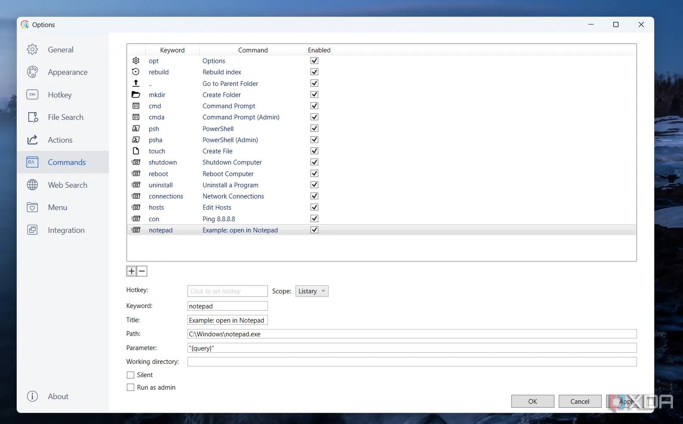The width and height of the screenshot is (683, 424).
Task: Open the General settings page
Action: [x=63, y=49]
